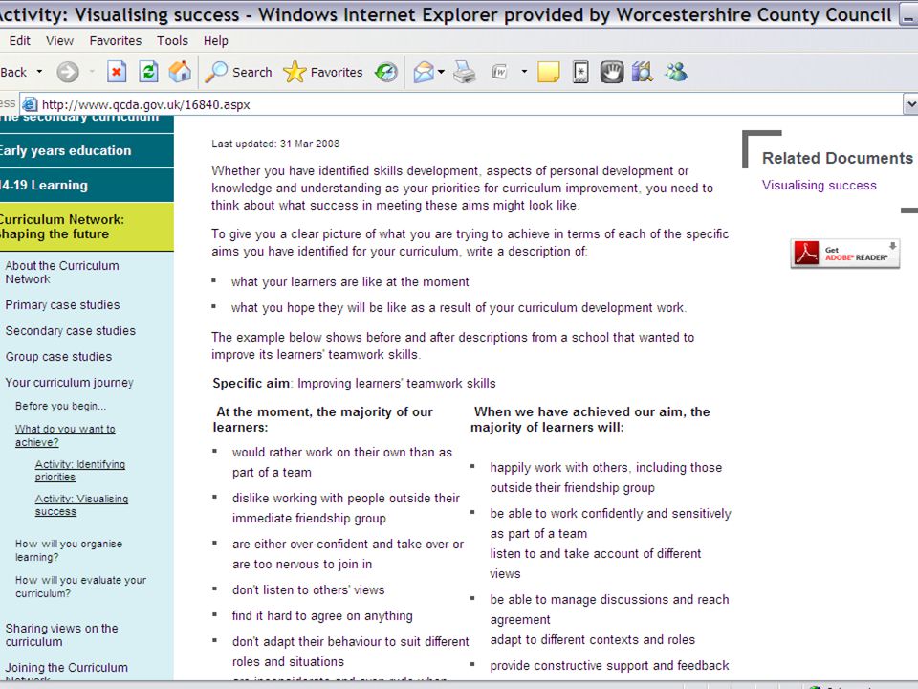Go to Secondary case studies
918x689 pixels.
(70, 330)
